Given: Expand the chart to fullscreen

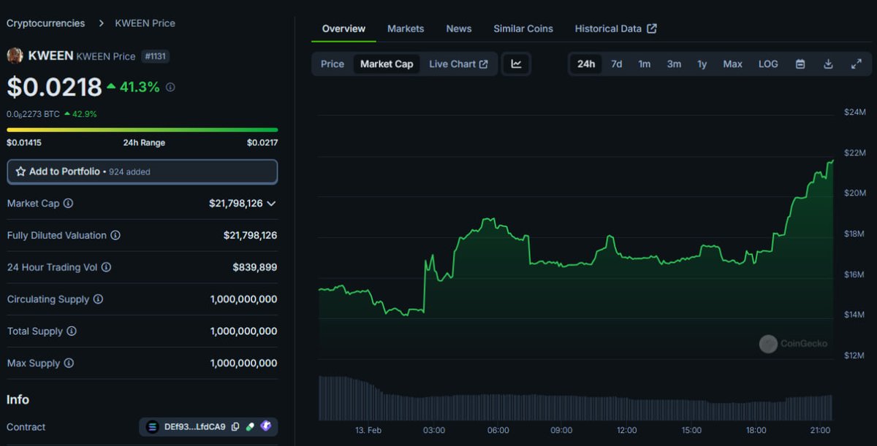Looking at the screenshot, I should coord(857,64).
